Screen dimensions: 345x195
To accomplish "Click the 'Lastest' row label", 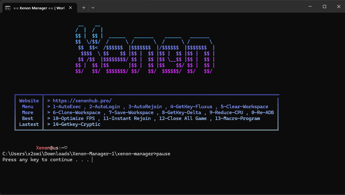I will [x=29, y=124].
